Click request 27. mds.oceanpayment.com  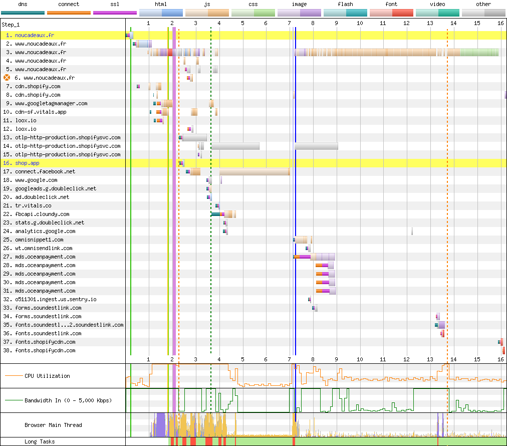coord(39,257)
